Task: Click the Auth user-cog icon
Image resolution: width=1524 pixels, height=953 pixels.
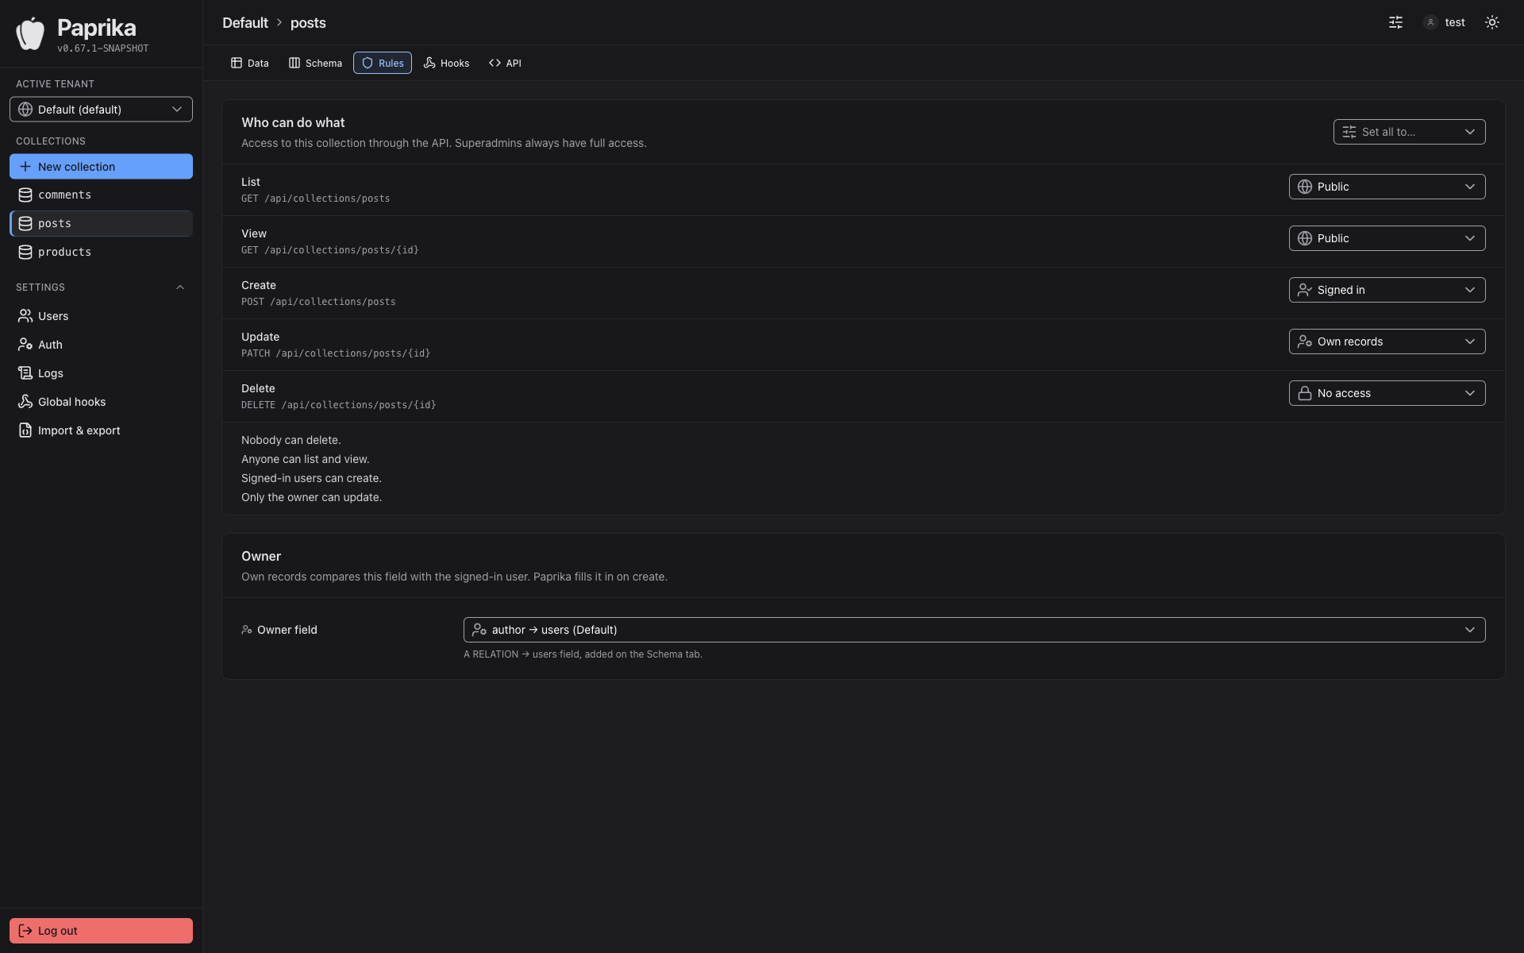Action: 25,345
